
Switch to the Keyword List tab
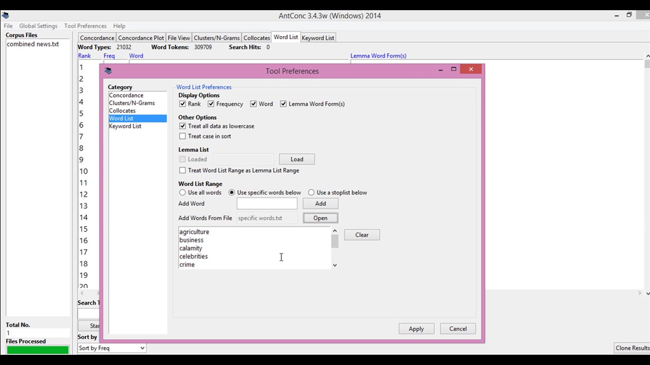(318, 38)
